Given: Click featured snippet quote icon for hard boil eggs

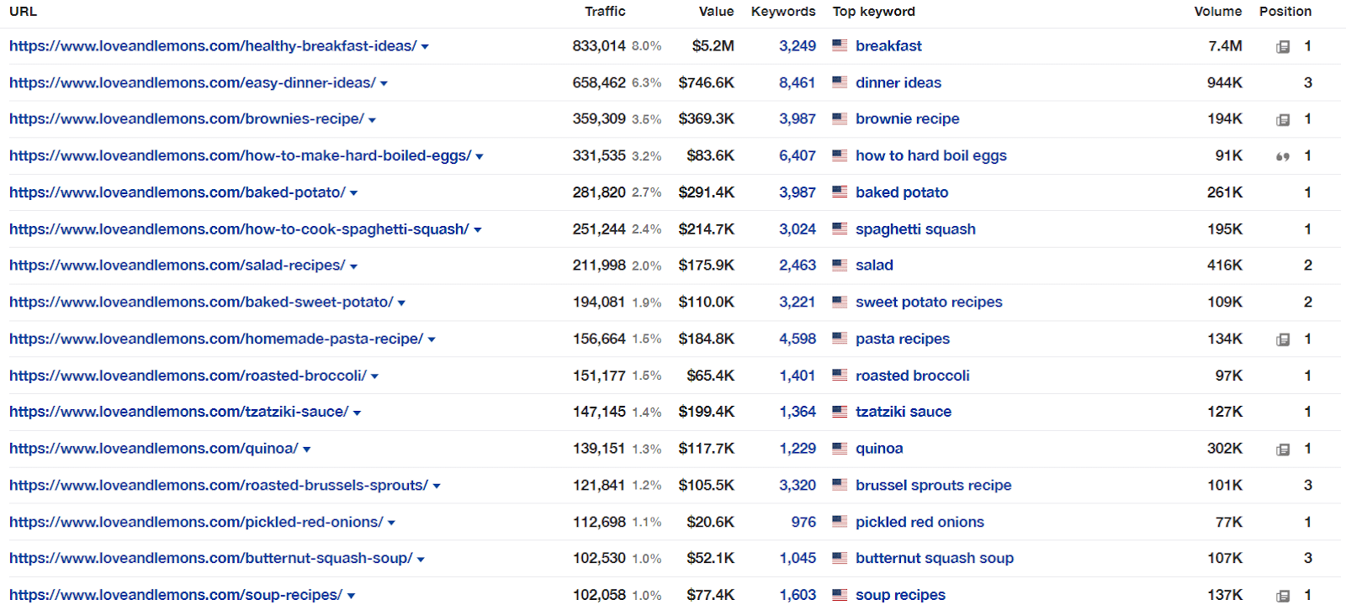Looking at the screenshot, I should click(1283, 156).
